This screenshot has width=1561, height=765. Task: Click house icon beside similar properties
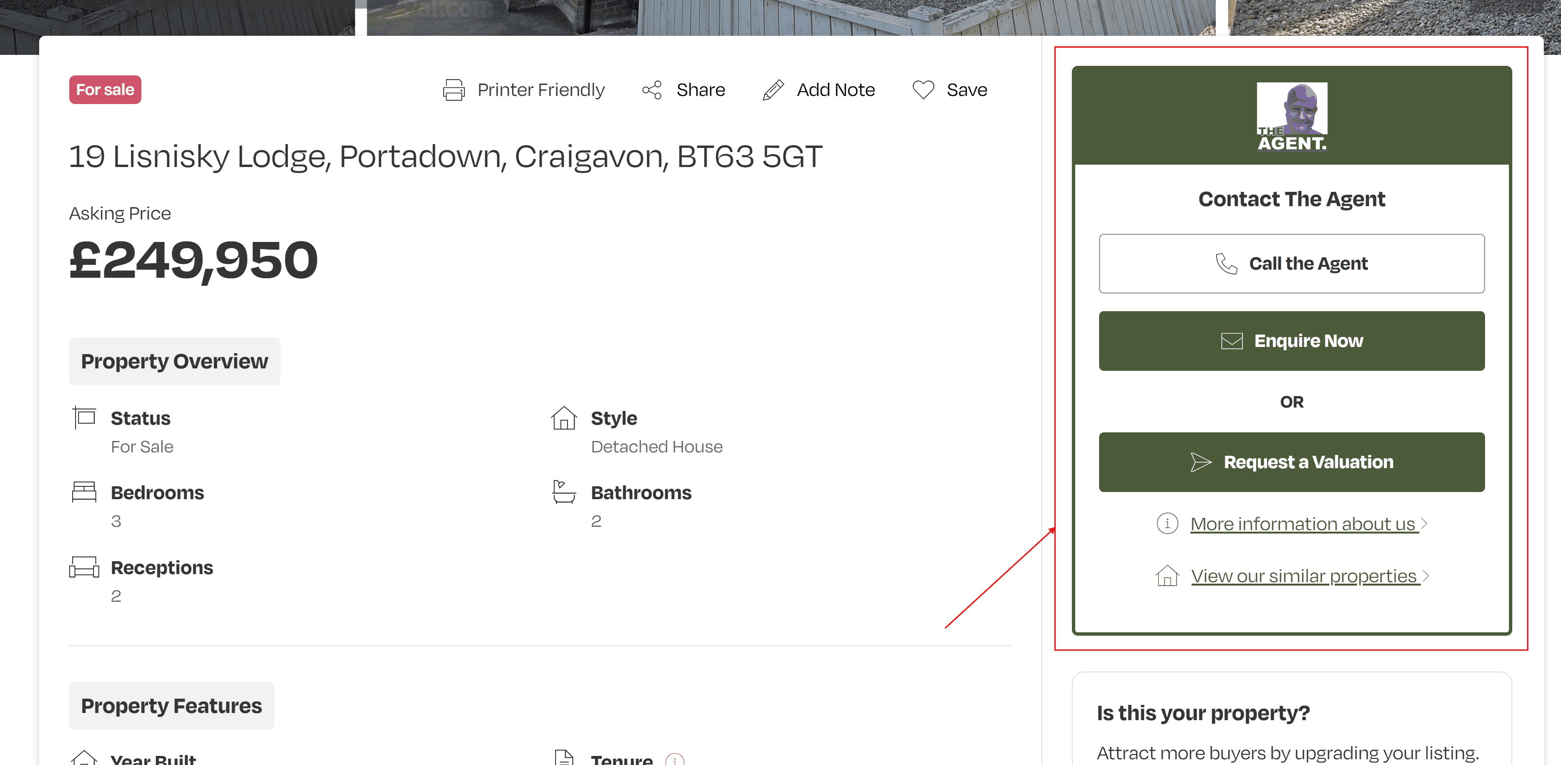pos(1167,576)
